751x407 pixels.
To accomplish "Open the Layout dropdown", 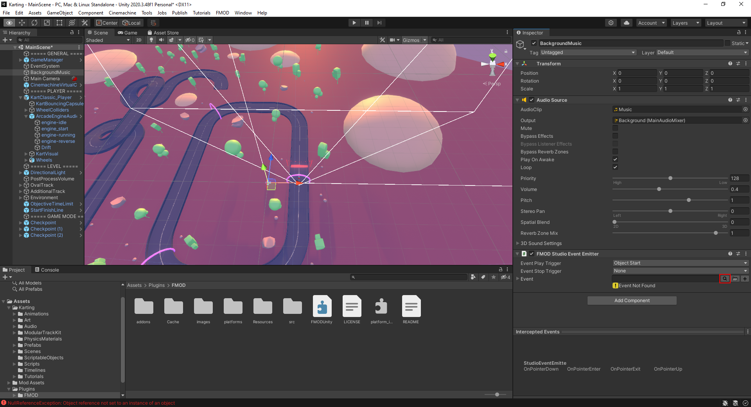I will coord(726,23).
